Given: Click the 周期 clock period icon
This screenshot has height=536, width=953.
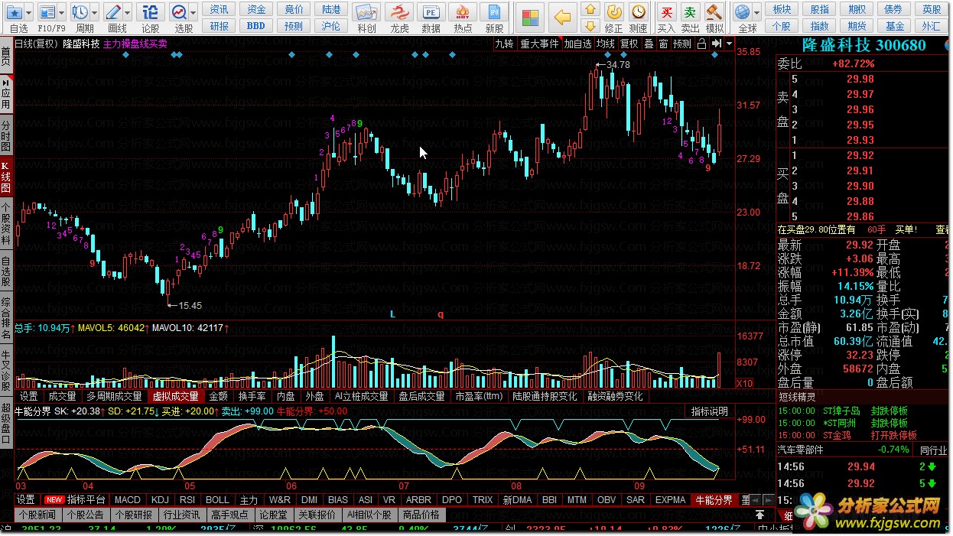Looking at the screenshot, I should [x=80, y=12].
